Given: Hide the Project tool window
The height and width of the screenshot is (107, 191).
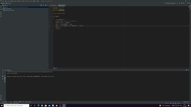Looking at the screenshot, I should pyautogui.click(x=47, y=5).
